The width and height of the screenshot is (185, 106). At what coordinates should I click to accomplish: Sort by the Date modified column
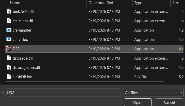click(x=101, y=3)
